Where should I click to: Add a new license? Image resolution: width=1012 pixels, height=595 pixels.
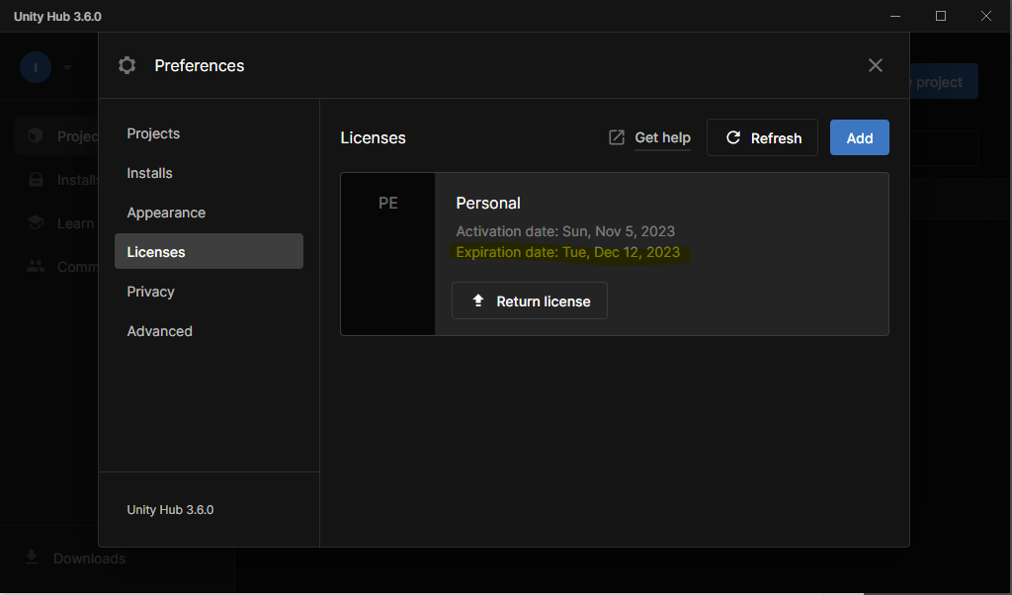(859, 137)
